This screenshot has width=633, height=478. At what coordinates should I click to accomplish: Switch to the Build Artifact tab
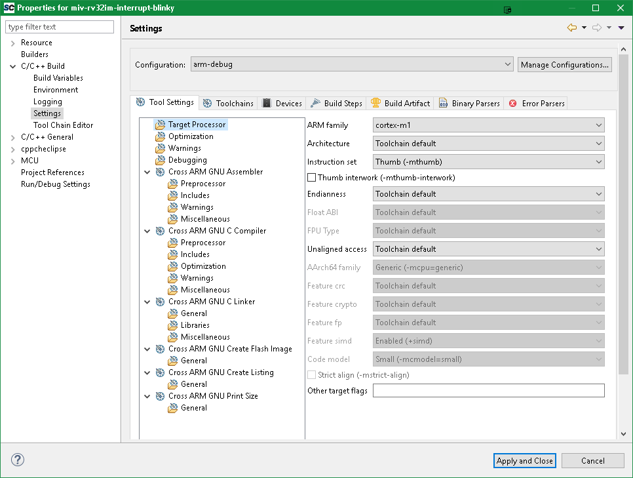(x=400, y=103)
